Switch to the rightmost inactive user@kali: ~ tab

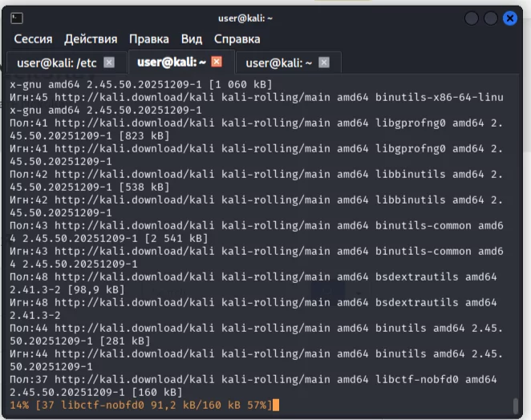[278, 63]
